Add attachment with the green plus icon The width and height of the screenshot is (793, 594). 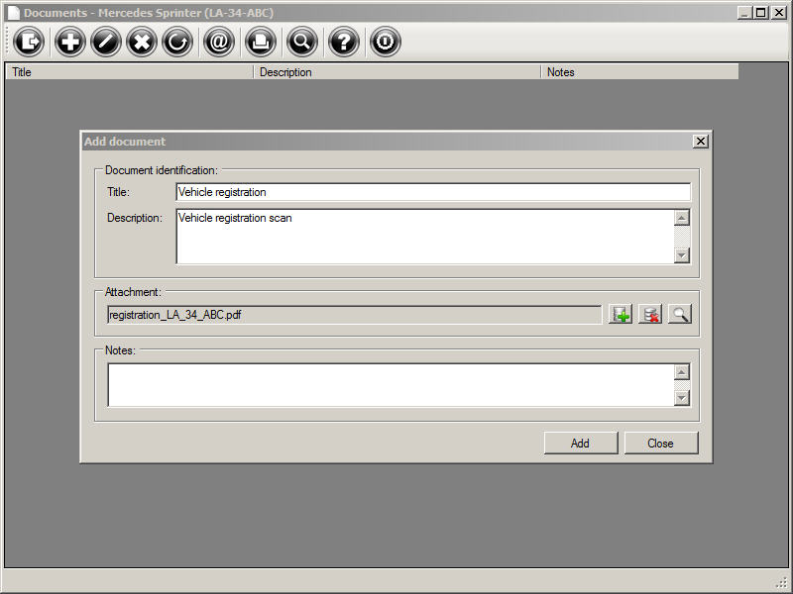[x=621, y=315]
